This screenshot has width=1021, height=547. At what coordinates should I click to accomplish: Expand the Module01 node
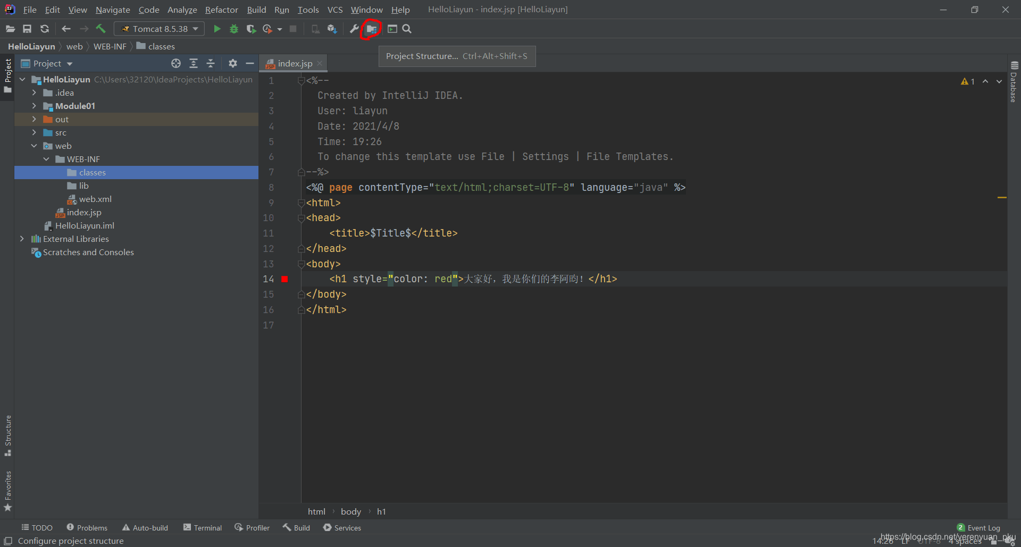[35, 106]
